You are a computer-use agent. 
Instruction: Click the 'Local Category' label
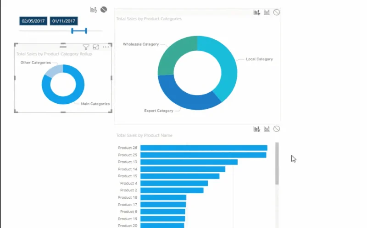[259, 59]
